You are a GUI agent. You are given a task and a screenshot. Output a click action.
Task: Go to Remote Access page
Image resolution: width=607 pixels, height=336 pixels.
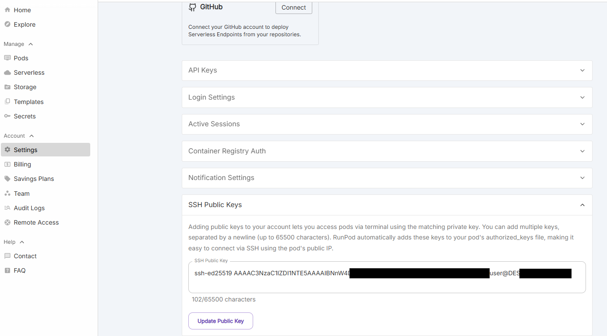click(x=36, y=222)
